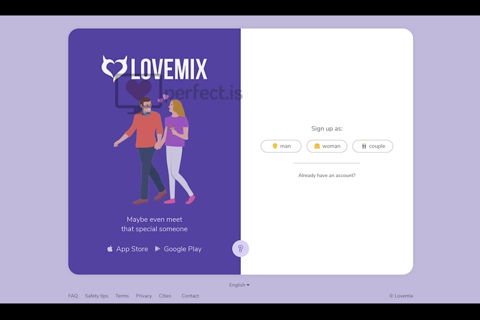
Task: Click the round question mark help button
Action: (x=241, y=249)
